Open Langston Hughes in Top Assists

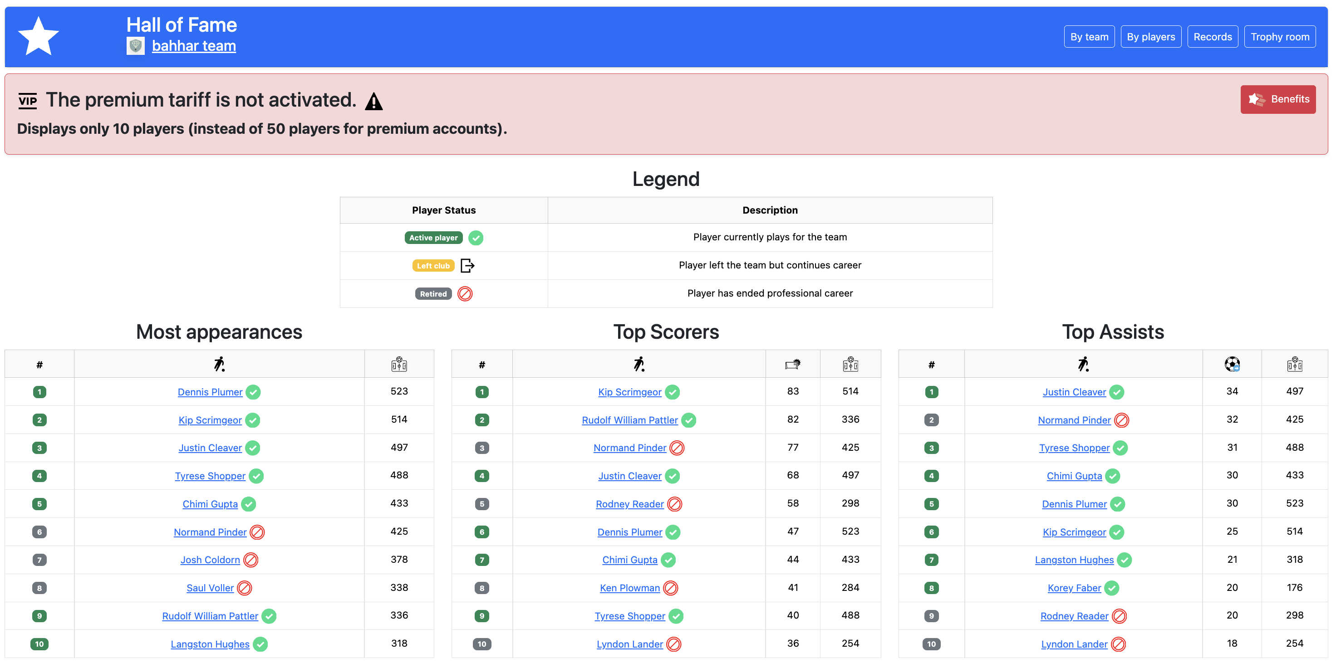click(1074, 561)
